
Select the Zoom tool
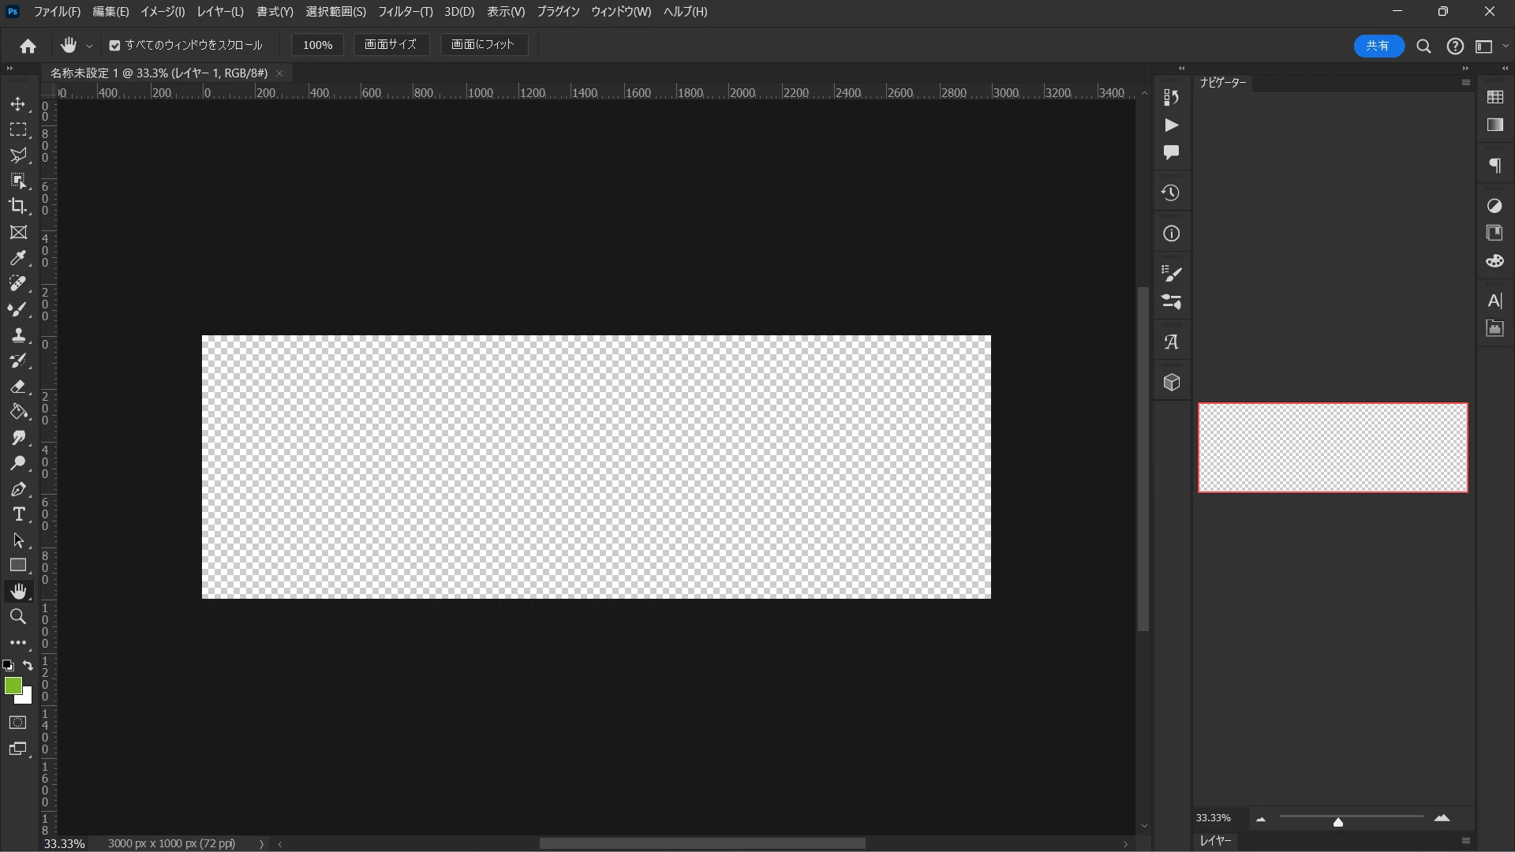coord(17,617)
